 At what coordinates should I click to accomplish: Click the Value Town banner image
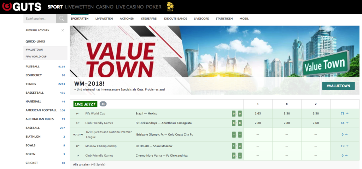tap(215, 60)
